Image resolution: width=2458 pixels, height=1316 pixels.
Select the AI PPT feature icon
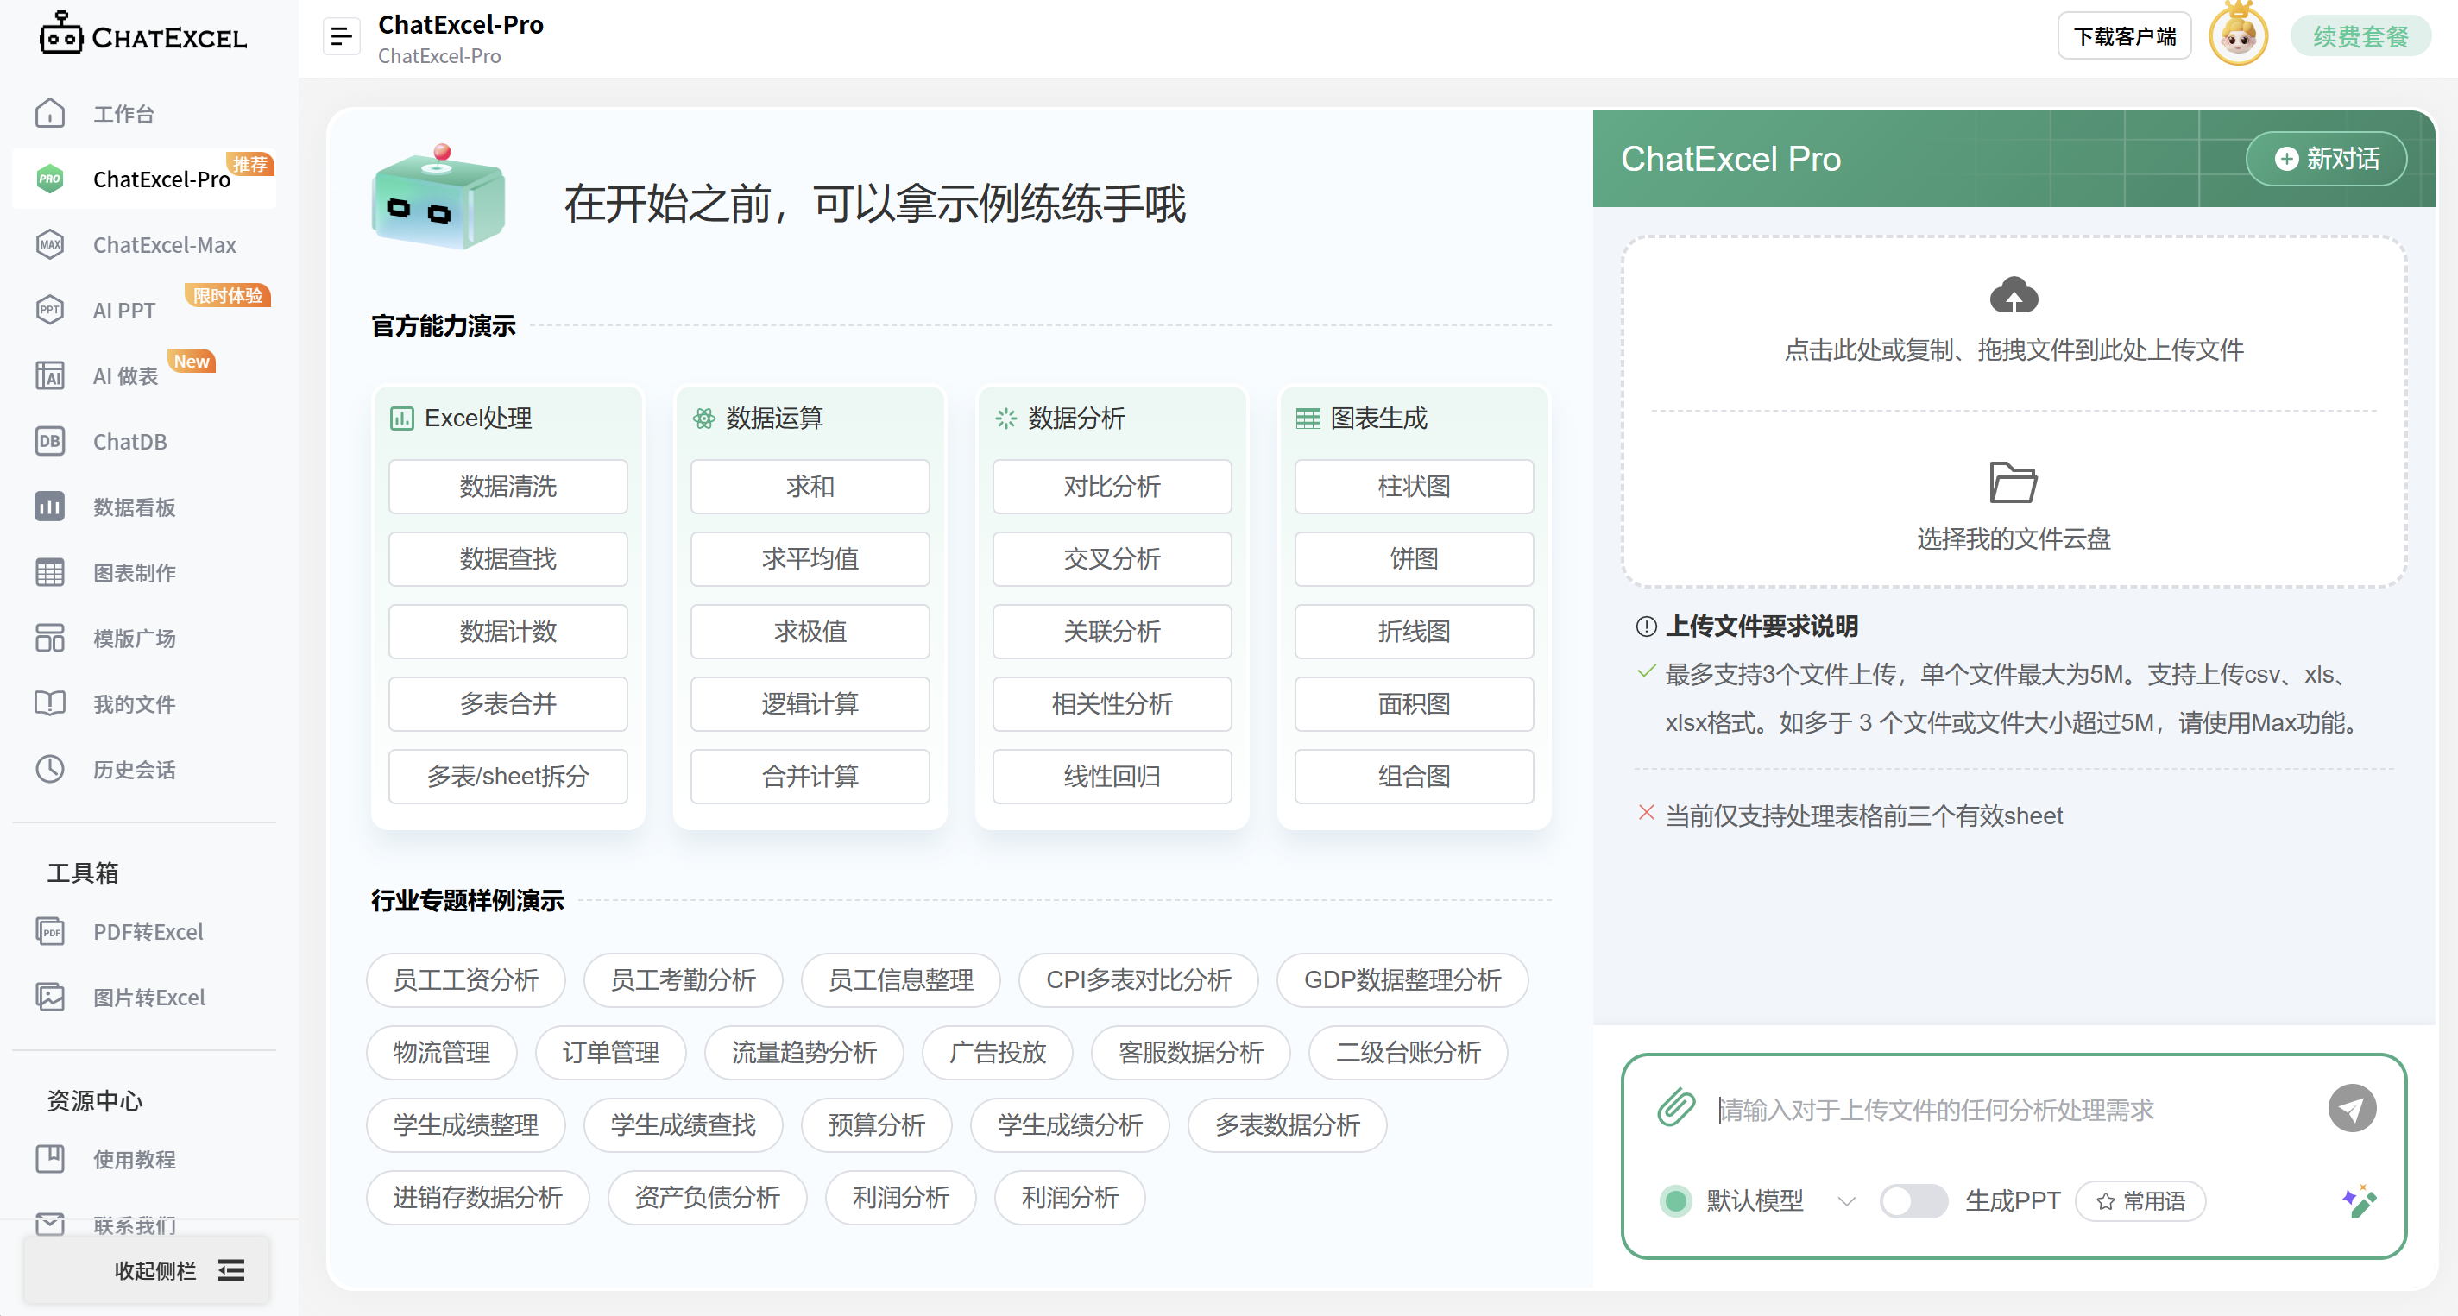[x=49, y=309]
